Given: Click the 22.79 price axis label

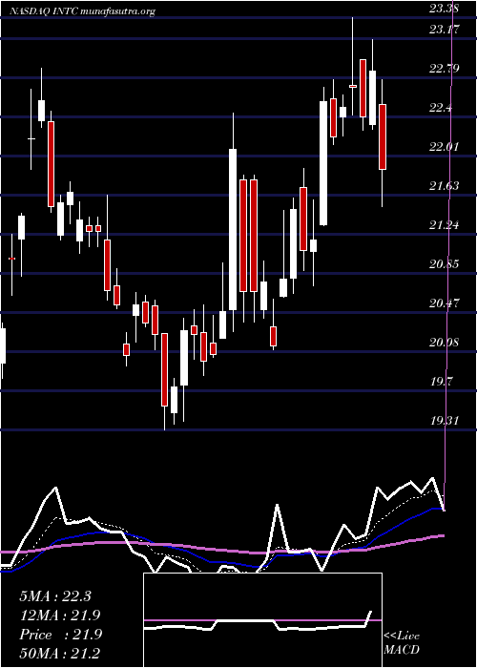Looking at the screenshot, I should [444, 68].
